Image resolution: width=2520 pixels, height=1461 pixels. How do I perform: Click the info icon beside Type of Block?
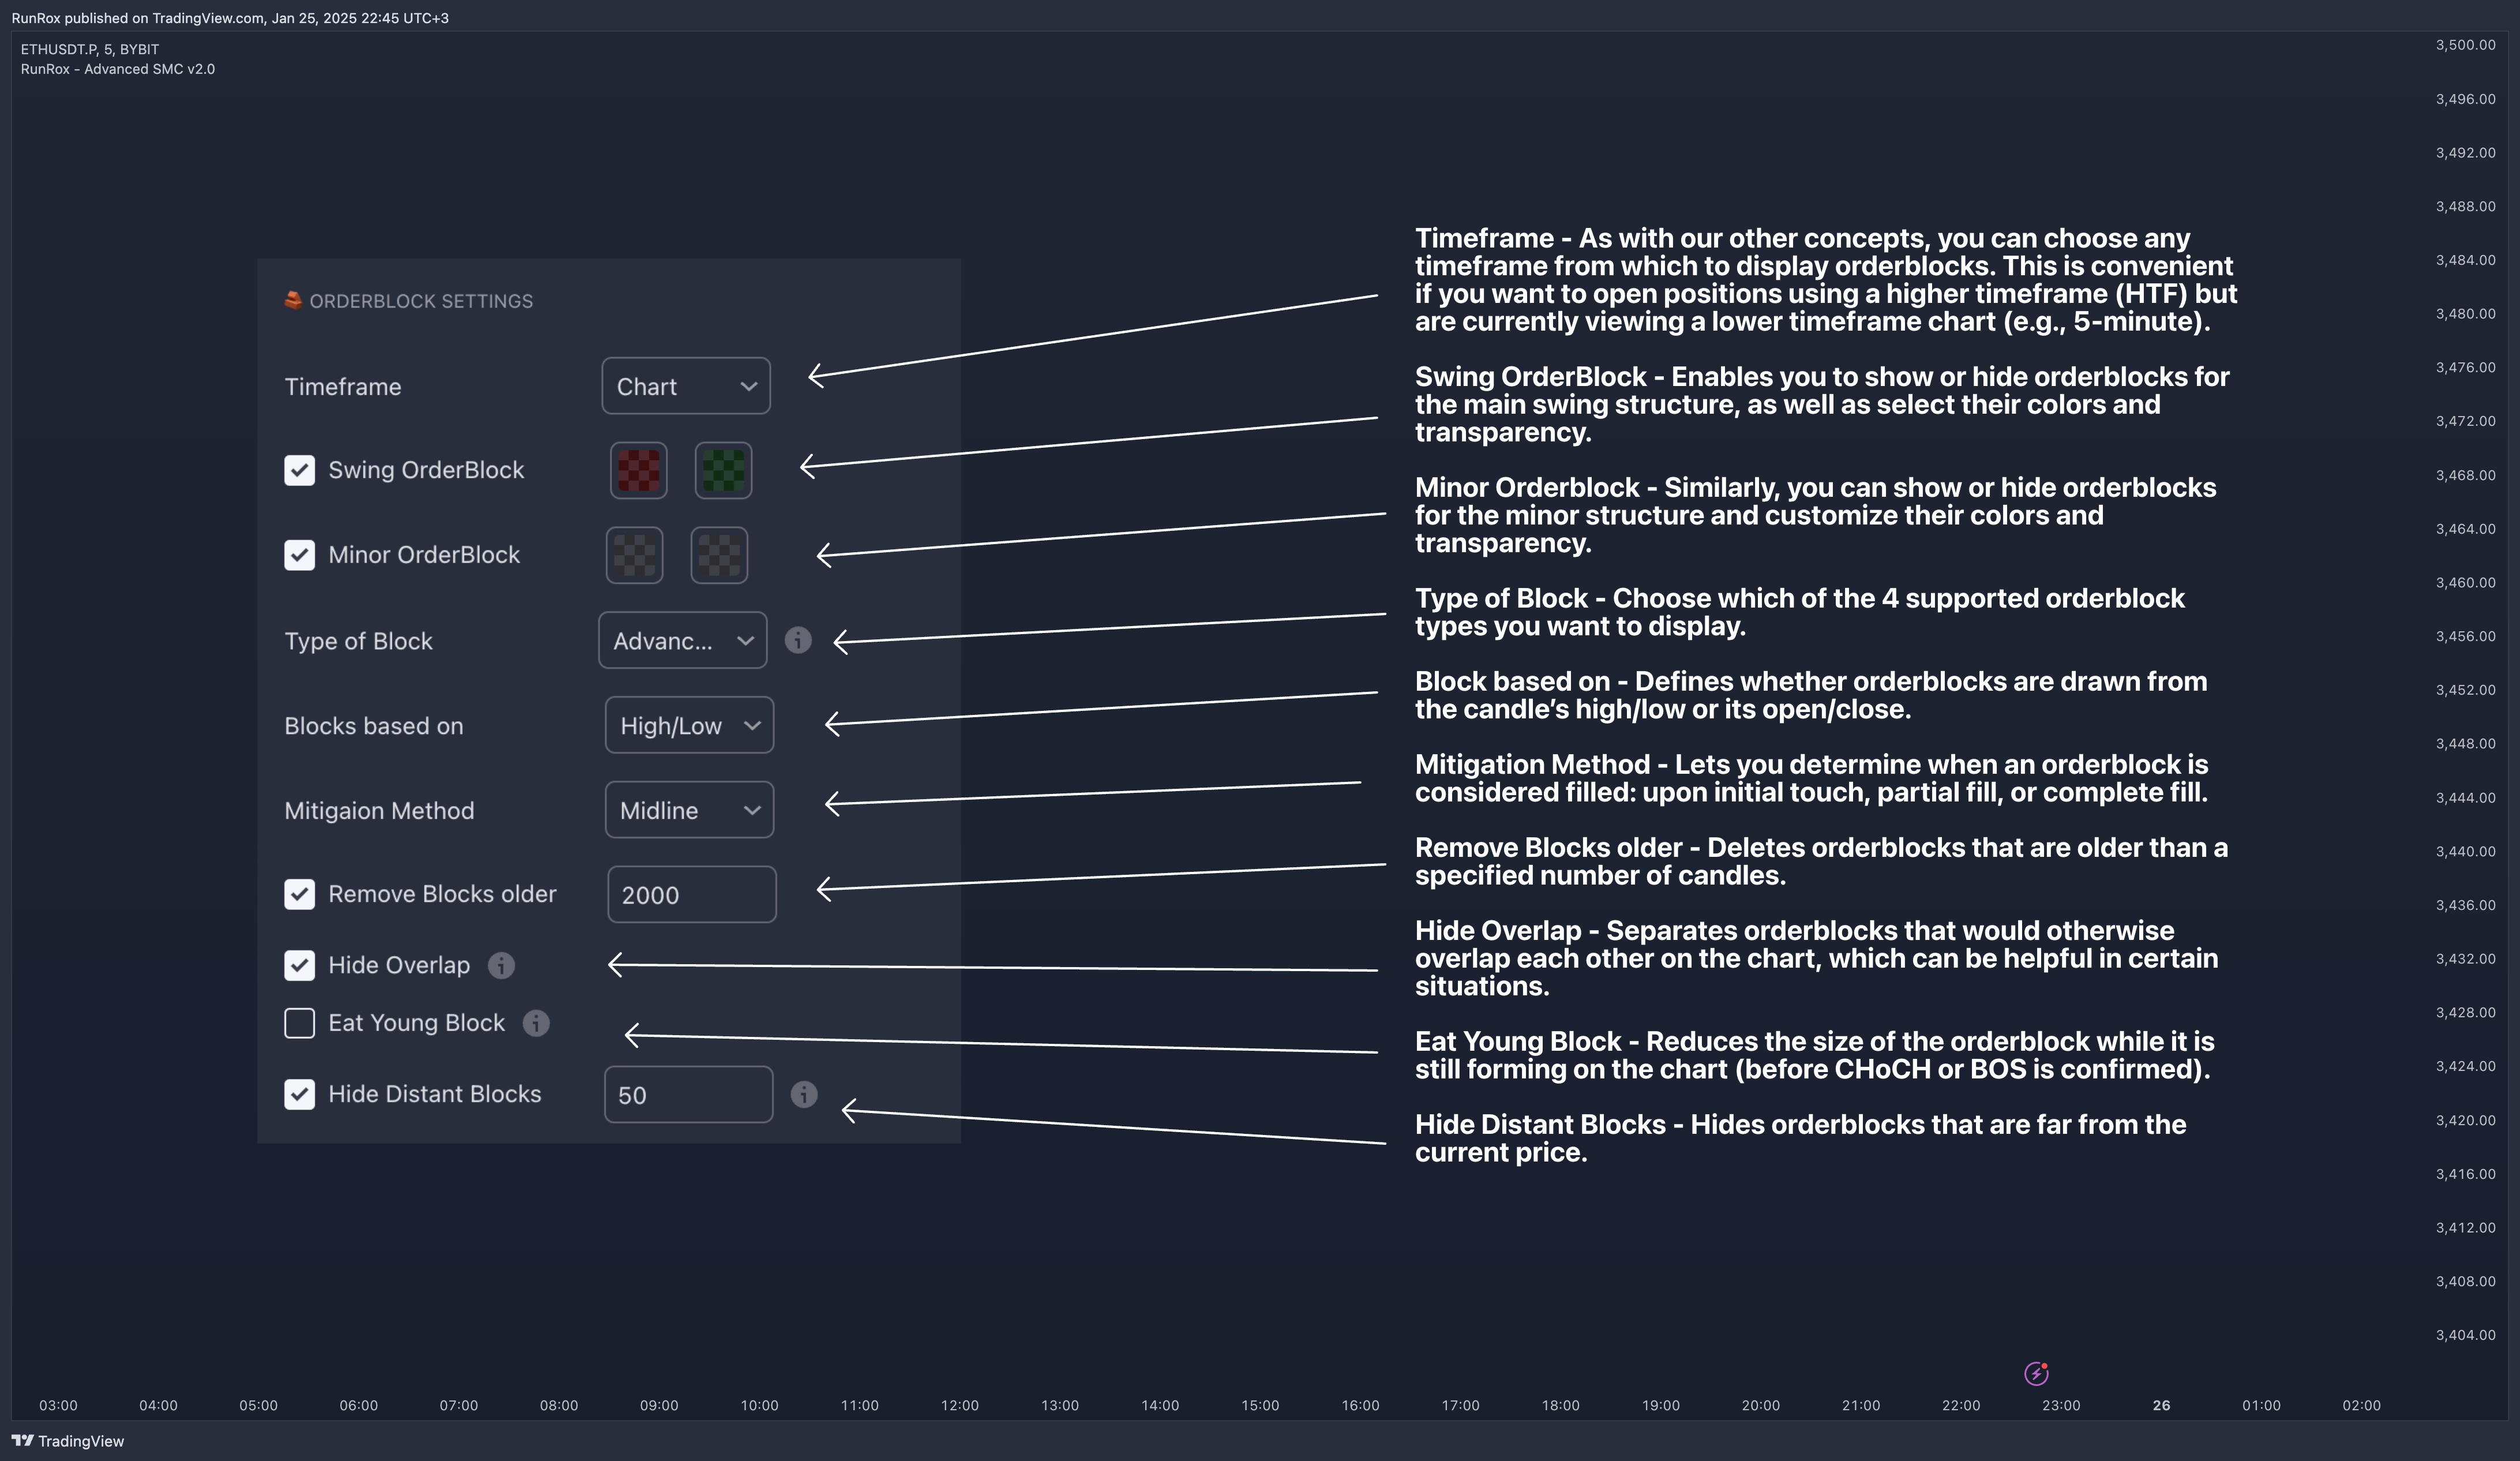[797, 640]
